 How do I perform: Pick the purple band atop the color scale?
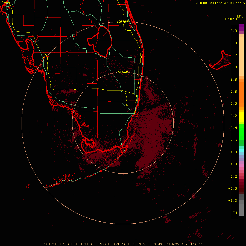241,27
